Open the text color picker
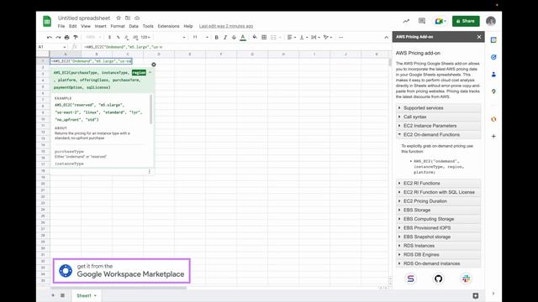This screenshot has width=538, height=302. coord(243,37)
